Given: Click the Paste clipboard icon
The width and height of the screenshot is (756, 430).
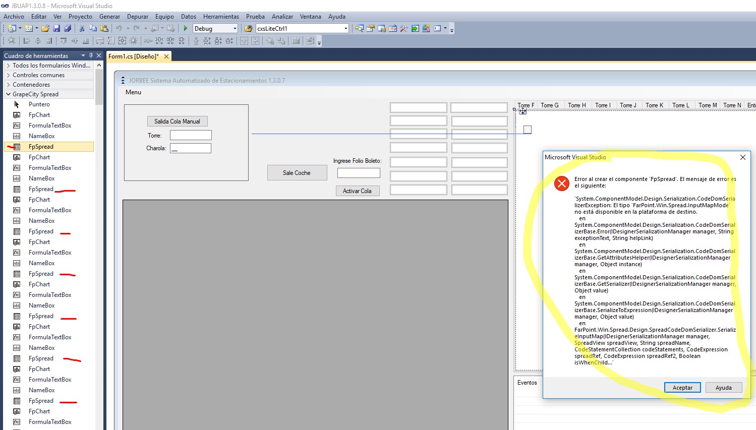Looking at the screenshot, I should tap(104, 28).
